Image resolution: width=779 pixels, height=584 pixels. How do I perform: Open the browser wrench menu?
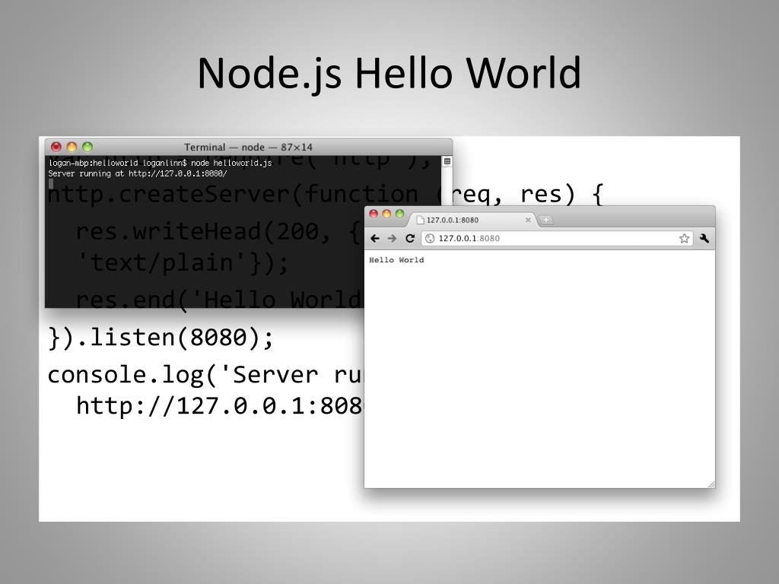click(704, 238)
